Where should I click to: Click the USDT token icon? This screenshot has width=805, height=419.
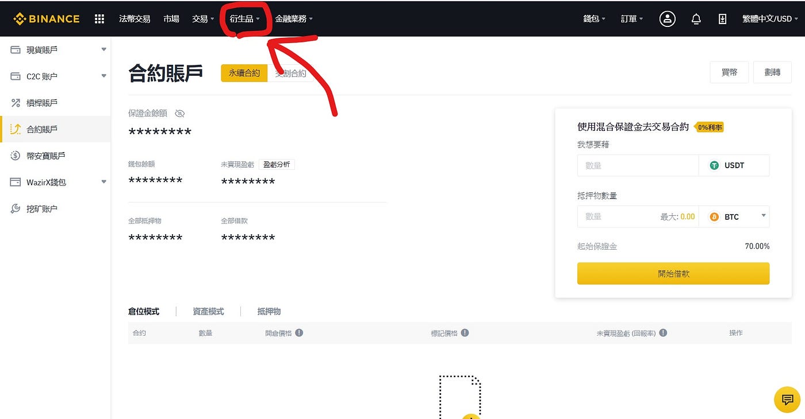click(x=714, y=165)
